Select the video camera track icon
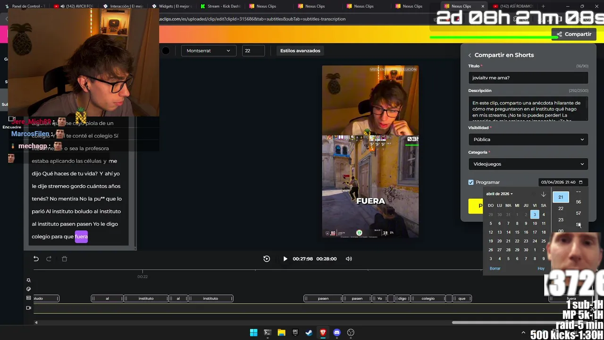The height and width of the screenshot is (340, 604). pos(28,308)
